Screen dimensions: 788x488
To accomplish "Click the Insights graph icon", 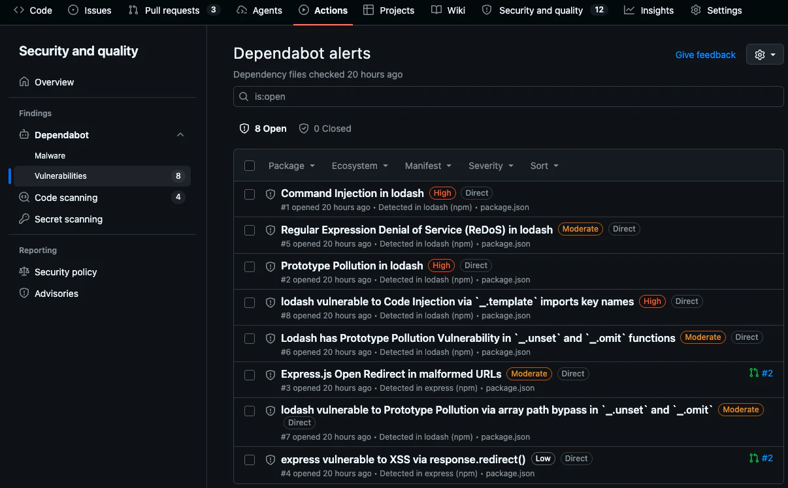I will point(629,10).
